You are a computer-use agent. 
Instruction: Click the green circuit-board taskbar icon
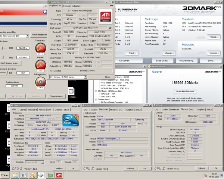pos(50,175)
